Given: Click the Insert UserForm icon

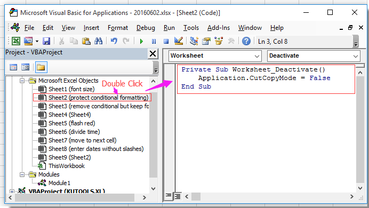Looking at the screenshot, I should tap(28, 41).
